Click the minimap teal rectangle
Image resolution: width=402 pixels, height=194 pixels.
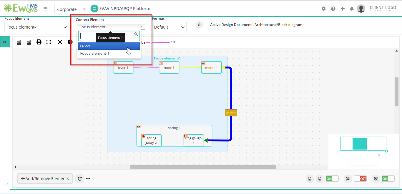pos(360,144)
